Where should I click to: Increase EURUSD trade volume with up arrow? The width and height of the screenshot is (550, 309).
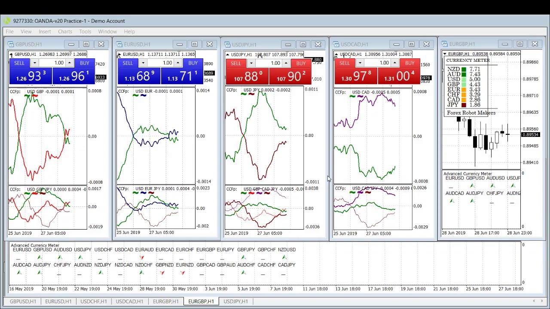tap(178, 64)
